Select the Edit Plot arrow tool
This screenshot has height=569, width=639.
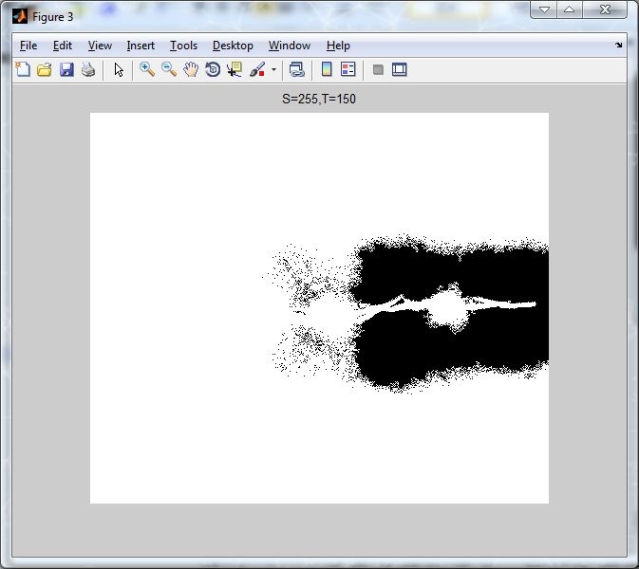pos(119,69)
